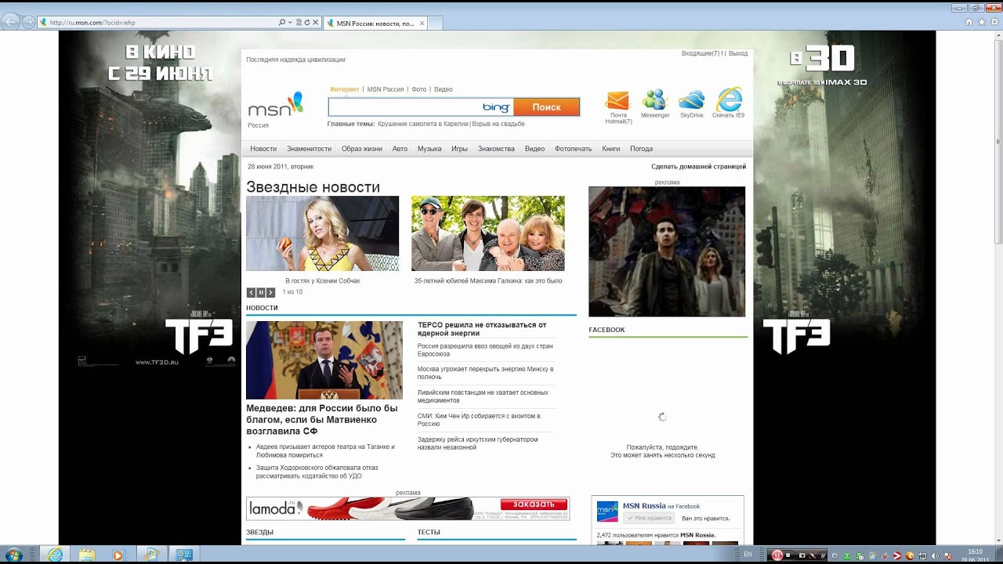Image resolution: width=1003 pixels, height=564 pixels.
Task: Open Favorites star icon
Action: (981, 22)
